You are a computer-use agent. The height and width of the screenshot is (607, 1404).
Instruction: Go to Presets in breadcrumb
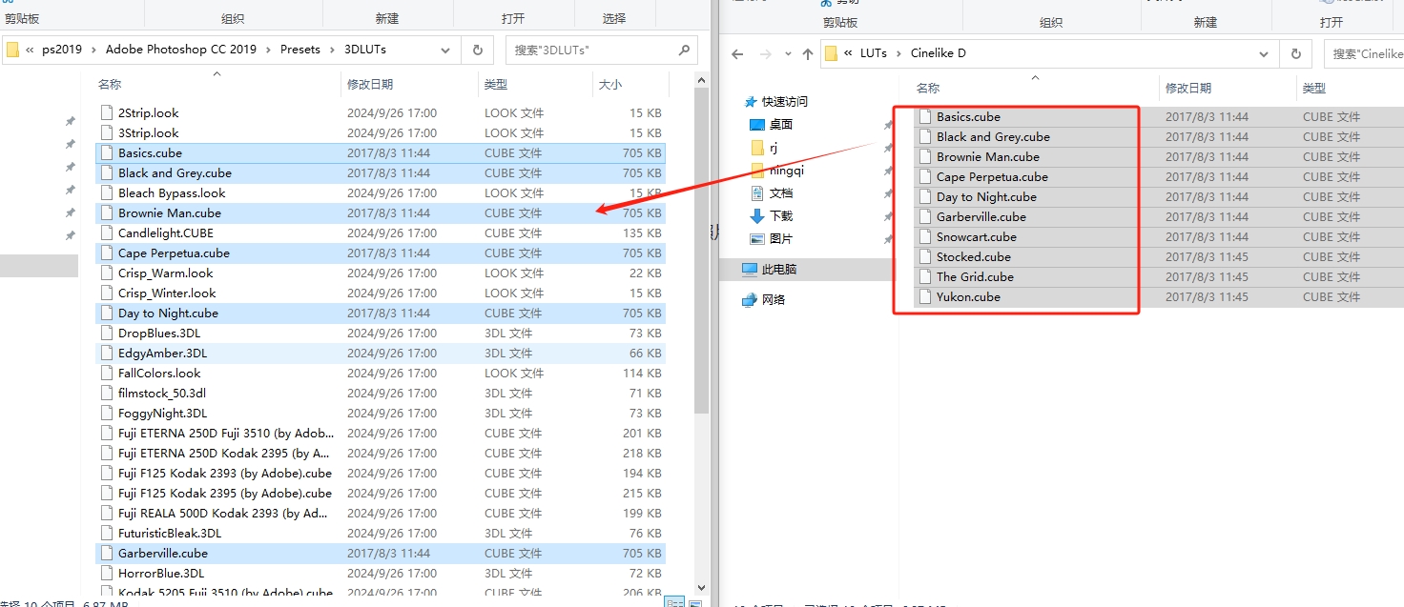[x=300, y=50]
